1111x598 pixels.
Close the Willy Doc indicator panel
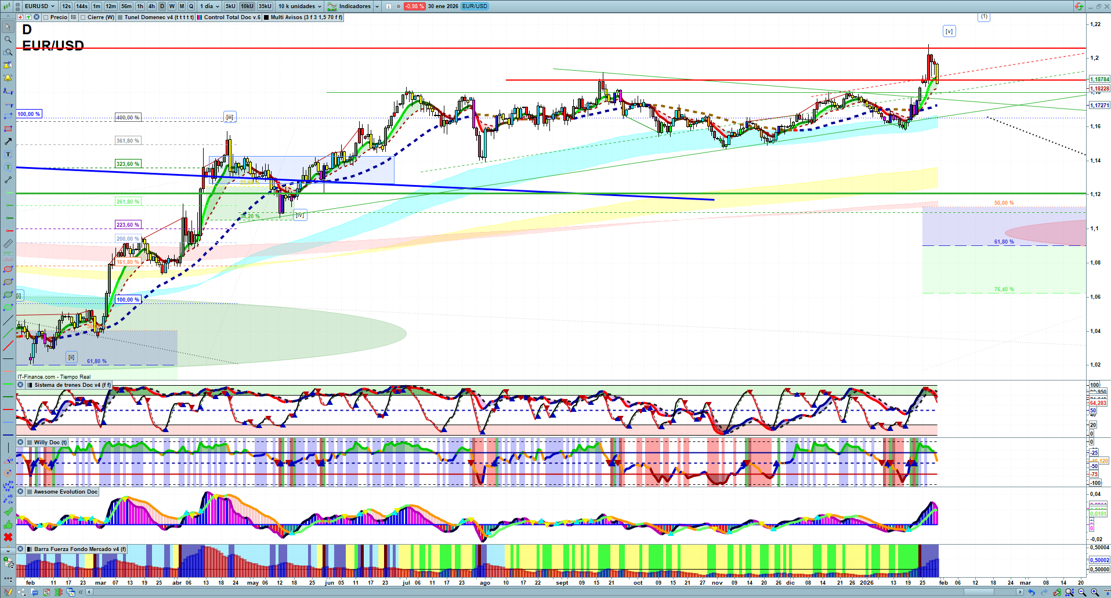20,442
